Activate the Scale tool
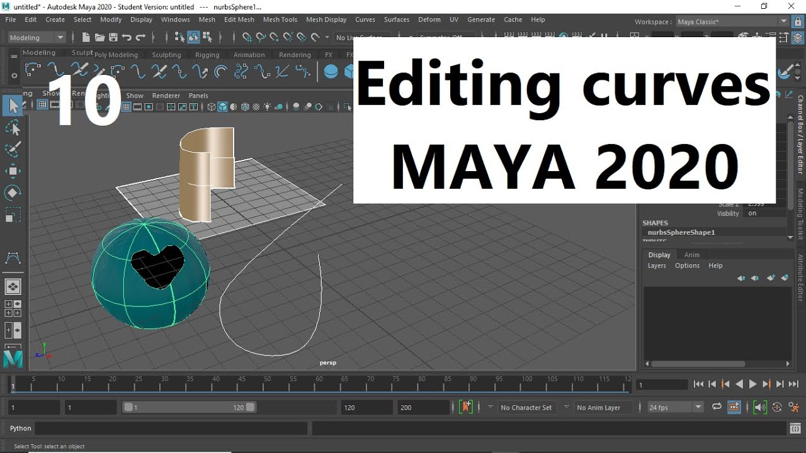This screenshot has height=453, width=806. pyautogui.click(x=13, y=215)
